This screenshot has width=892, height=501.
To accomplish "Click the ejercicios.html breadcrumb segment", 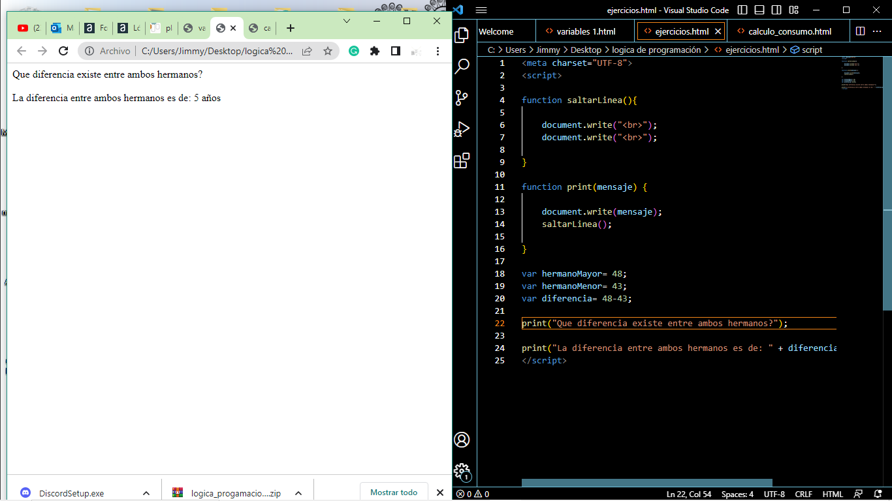I will click(746, 50).
